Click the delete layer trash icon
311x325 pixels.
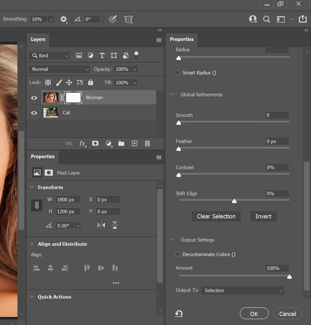pos(147,144)
